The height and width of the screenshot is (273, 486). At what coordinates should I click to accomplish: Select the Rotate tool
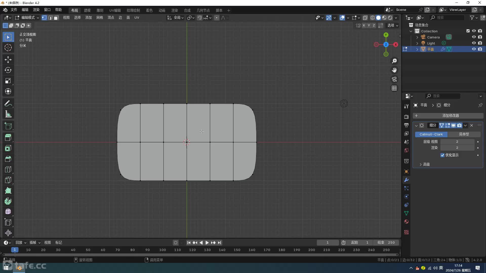[x=8, y=70]
